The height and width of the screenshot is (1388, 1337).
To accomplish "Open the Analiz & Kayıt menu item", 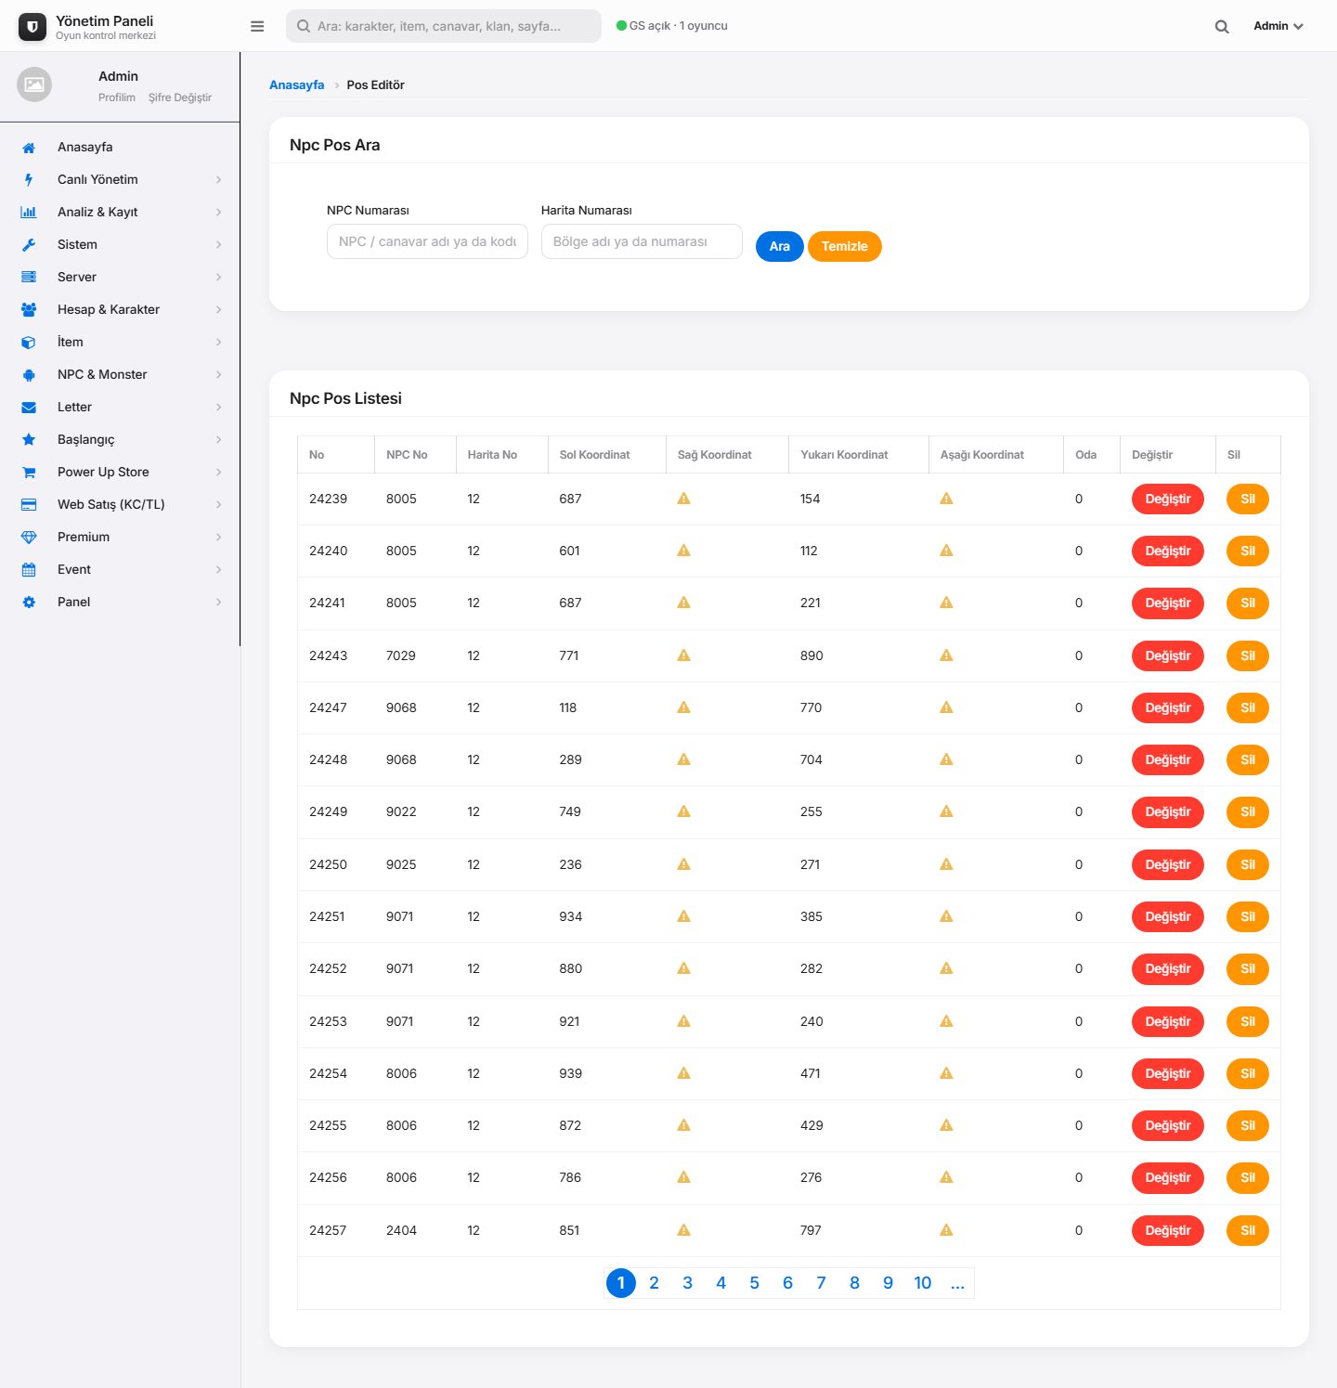I will point(120,213).
